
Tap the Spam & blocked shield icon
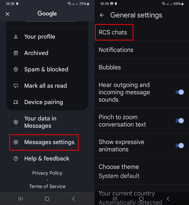(x=16, y=69)
